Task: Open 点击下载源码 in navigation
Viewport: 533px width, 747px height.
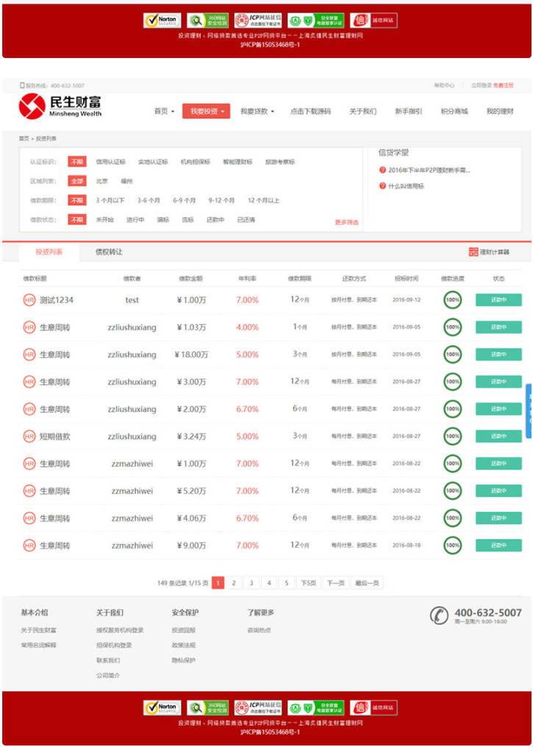Action: pyautogui.click(x=310, y=112)
